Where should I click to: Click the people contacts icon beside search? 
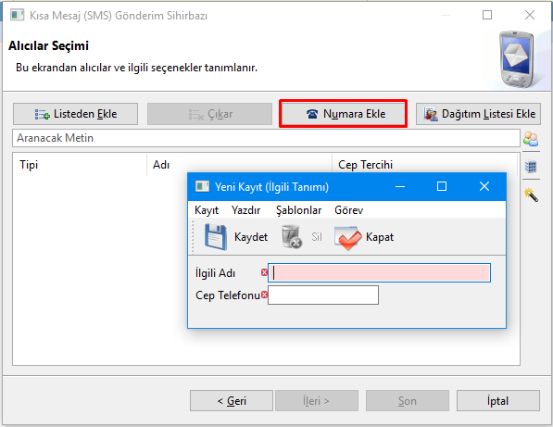pyautogui.click(x=531, y=139)
